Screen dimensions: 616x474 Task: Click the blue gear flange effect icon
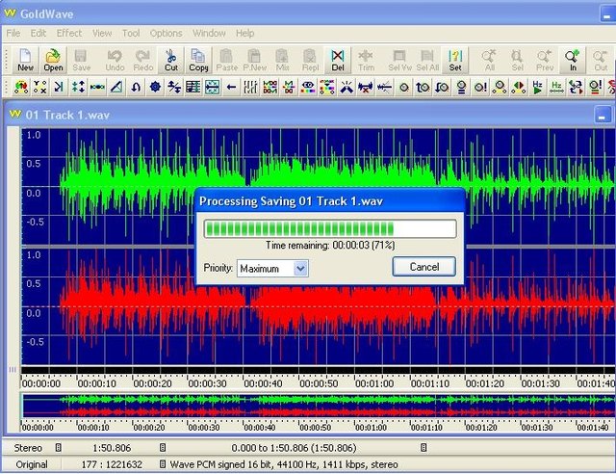pyautogui.click(x=155, y=87)
